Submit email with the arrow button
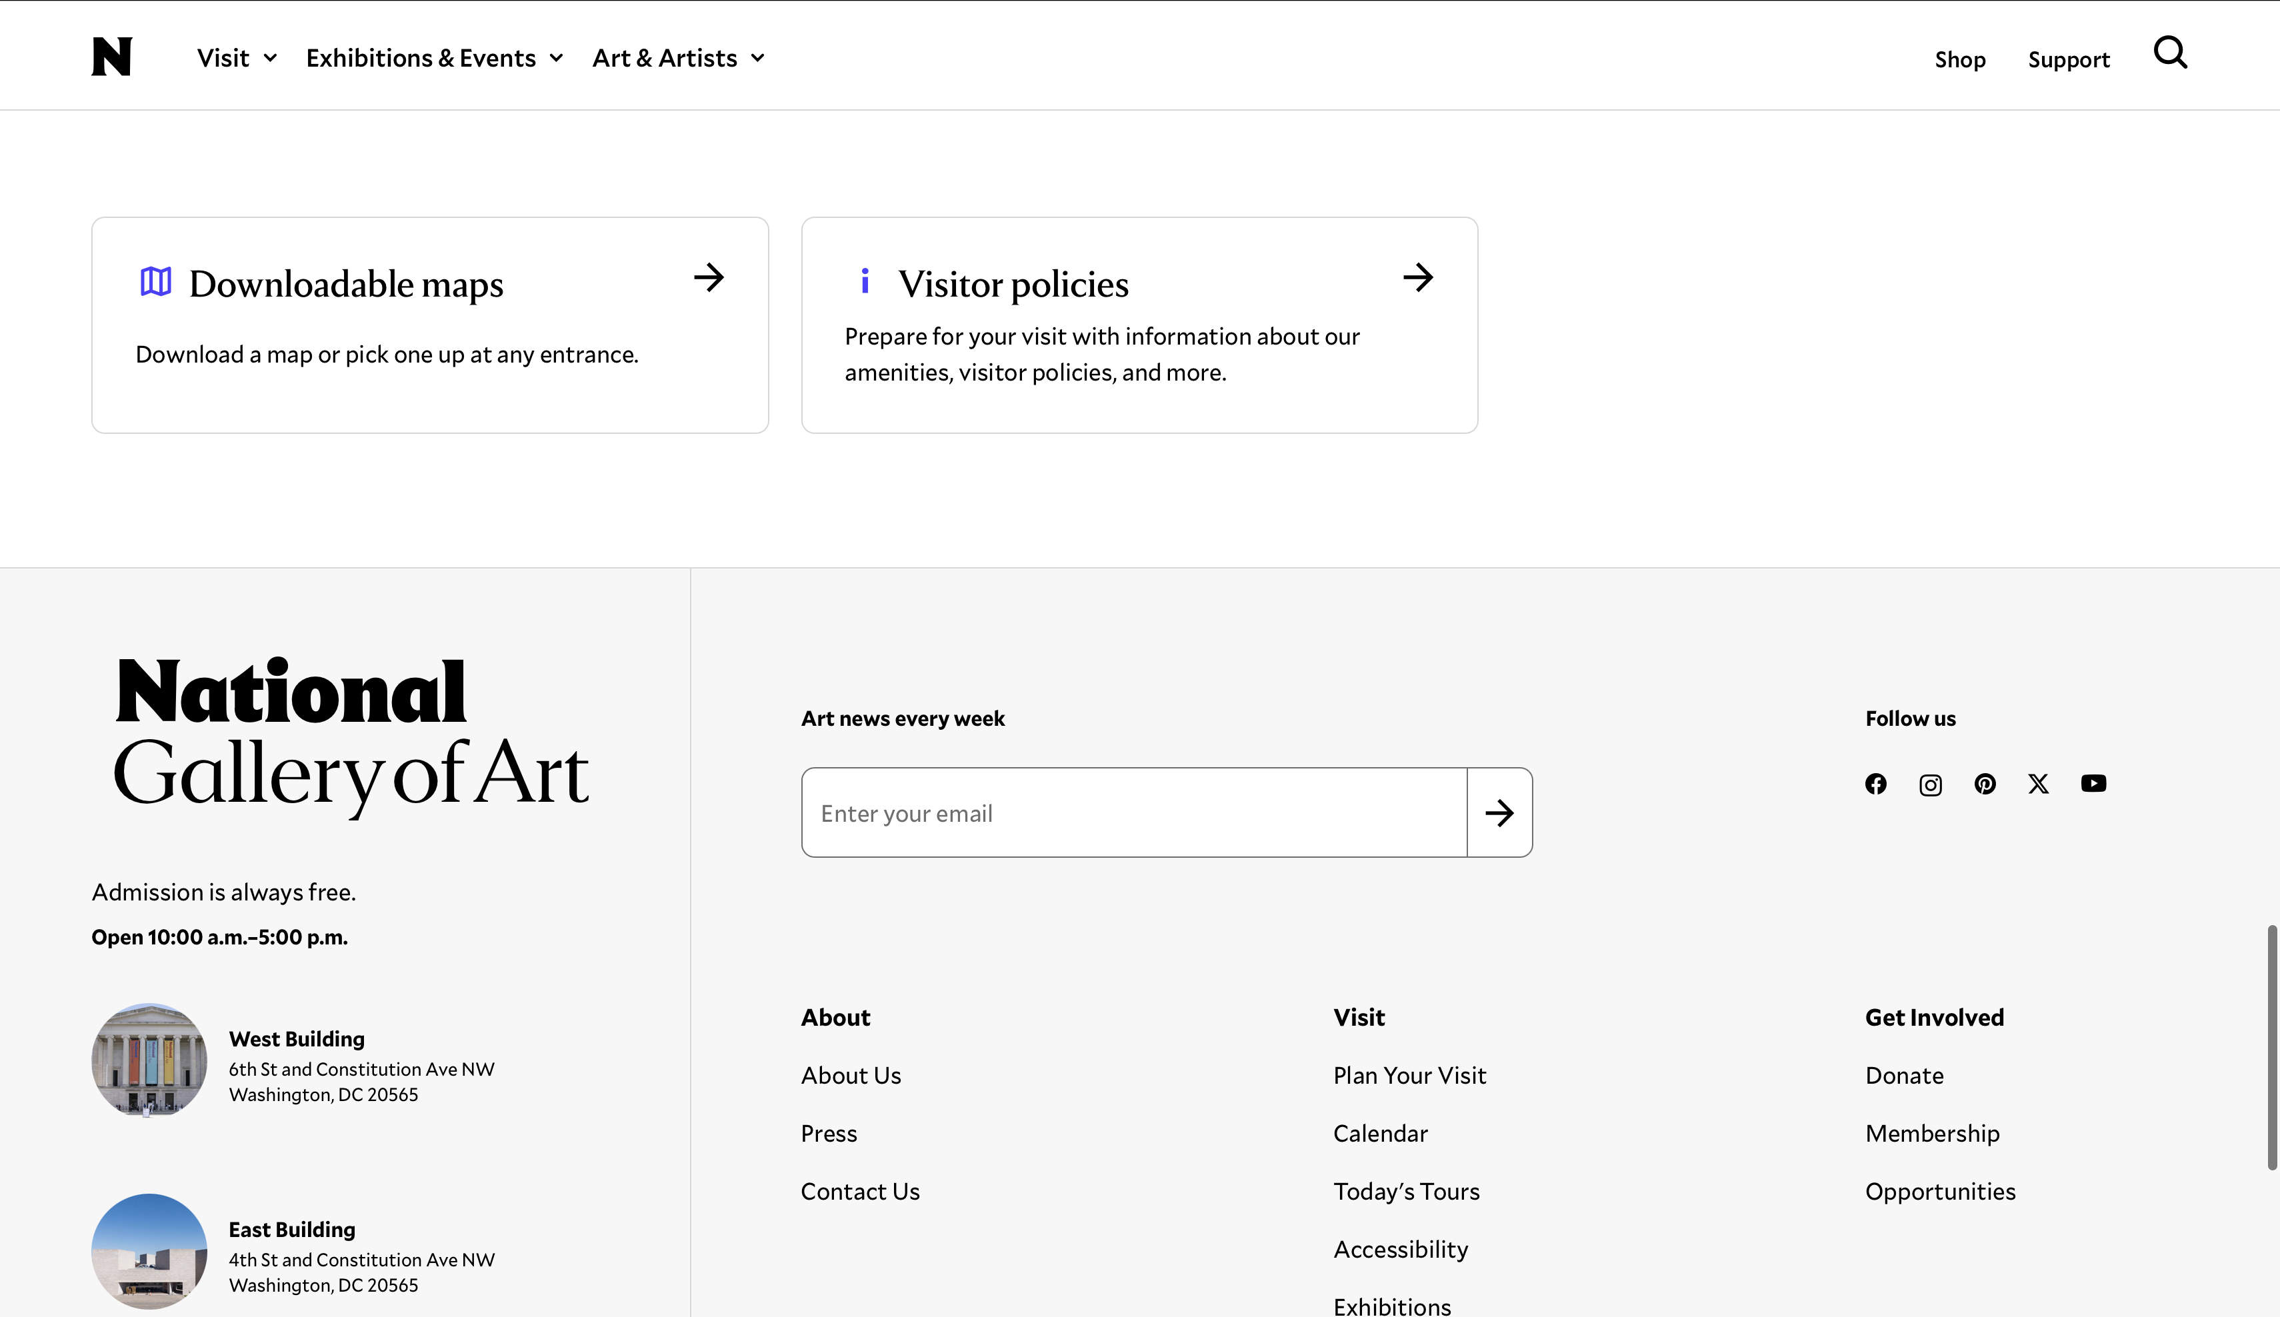 coord(1499,812)
